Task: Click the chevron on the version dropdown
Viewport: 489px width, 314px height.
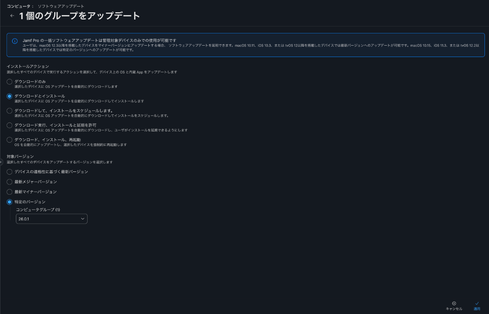Action: (x=82, y=219)
